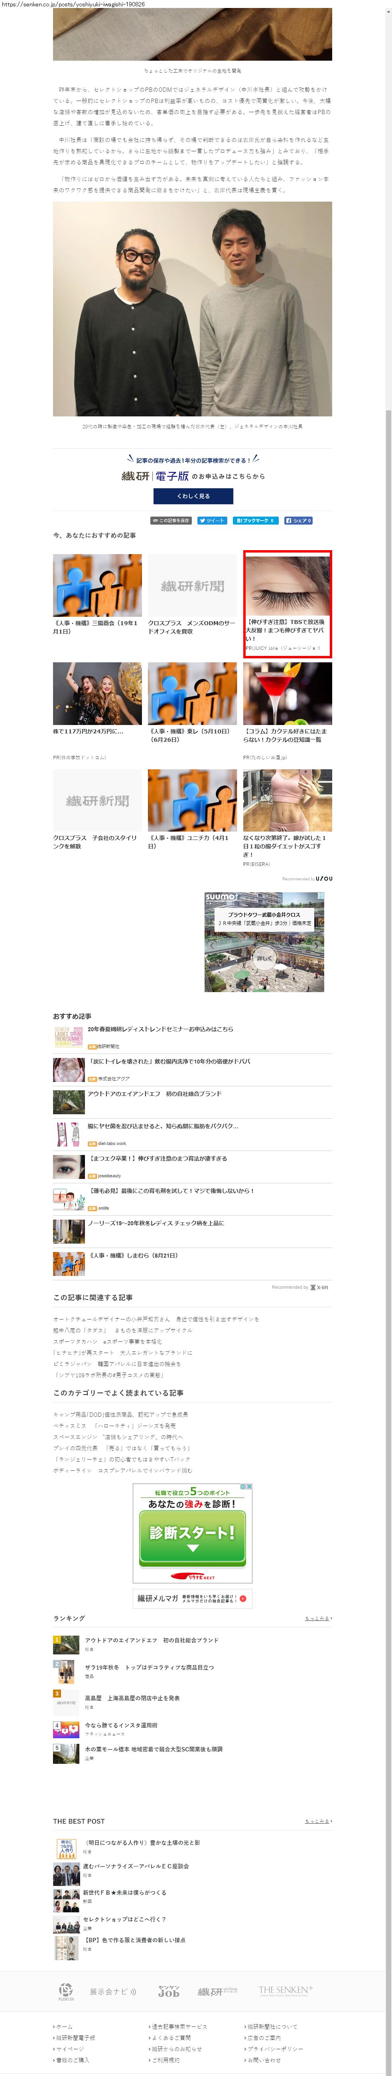Click the 繊研メルマガ banner

click(x=192, y=1598)
